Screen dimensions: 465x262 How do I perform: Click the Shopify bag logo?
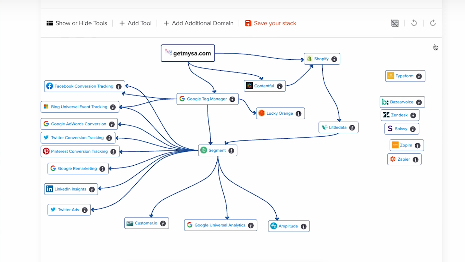pyautogui.click(x=309, y=59)
